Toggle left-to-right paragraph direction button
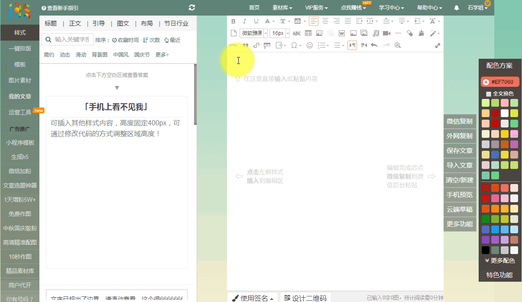The height and width of the screenshot is (302, 522). click(352, 45)
